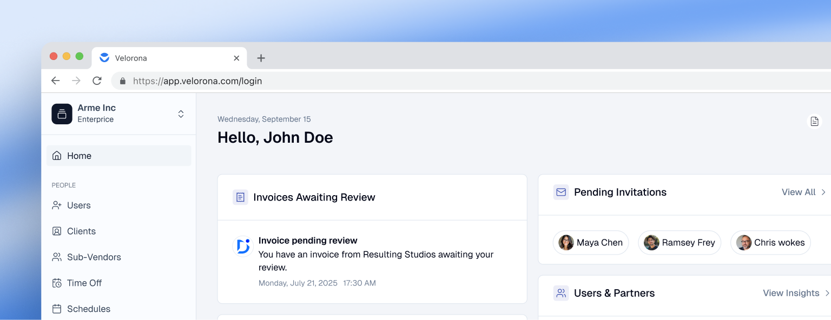The height and width of the screenshot is (320, 831).
Task: Click the address bar URL field
Action: click(471, 81)
